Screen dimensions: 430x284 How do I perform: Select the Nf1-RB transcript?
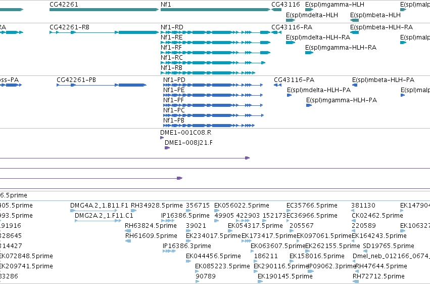coord(208,73)
